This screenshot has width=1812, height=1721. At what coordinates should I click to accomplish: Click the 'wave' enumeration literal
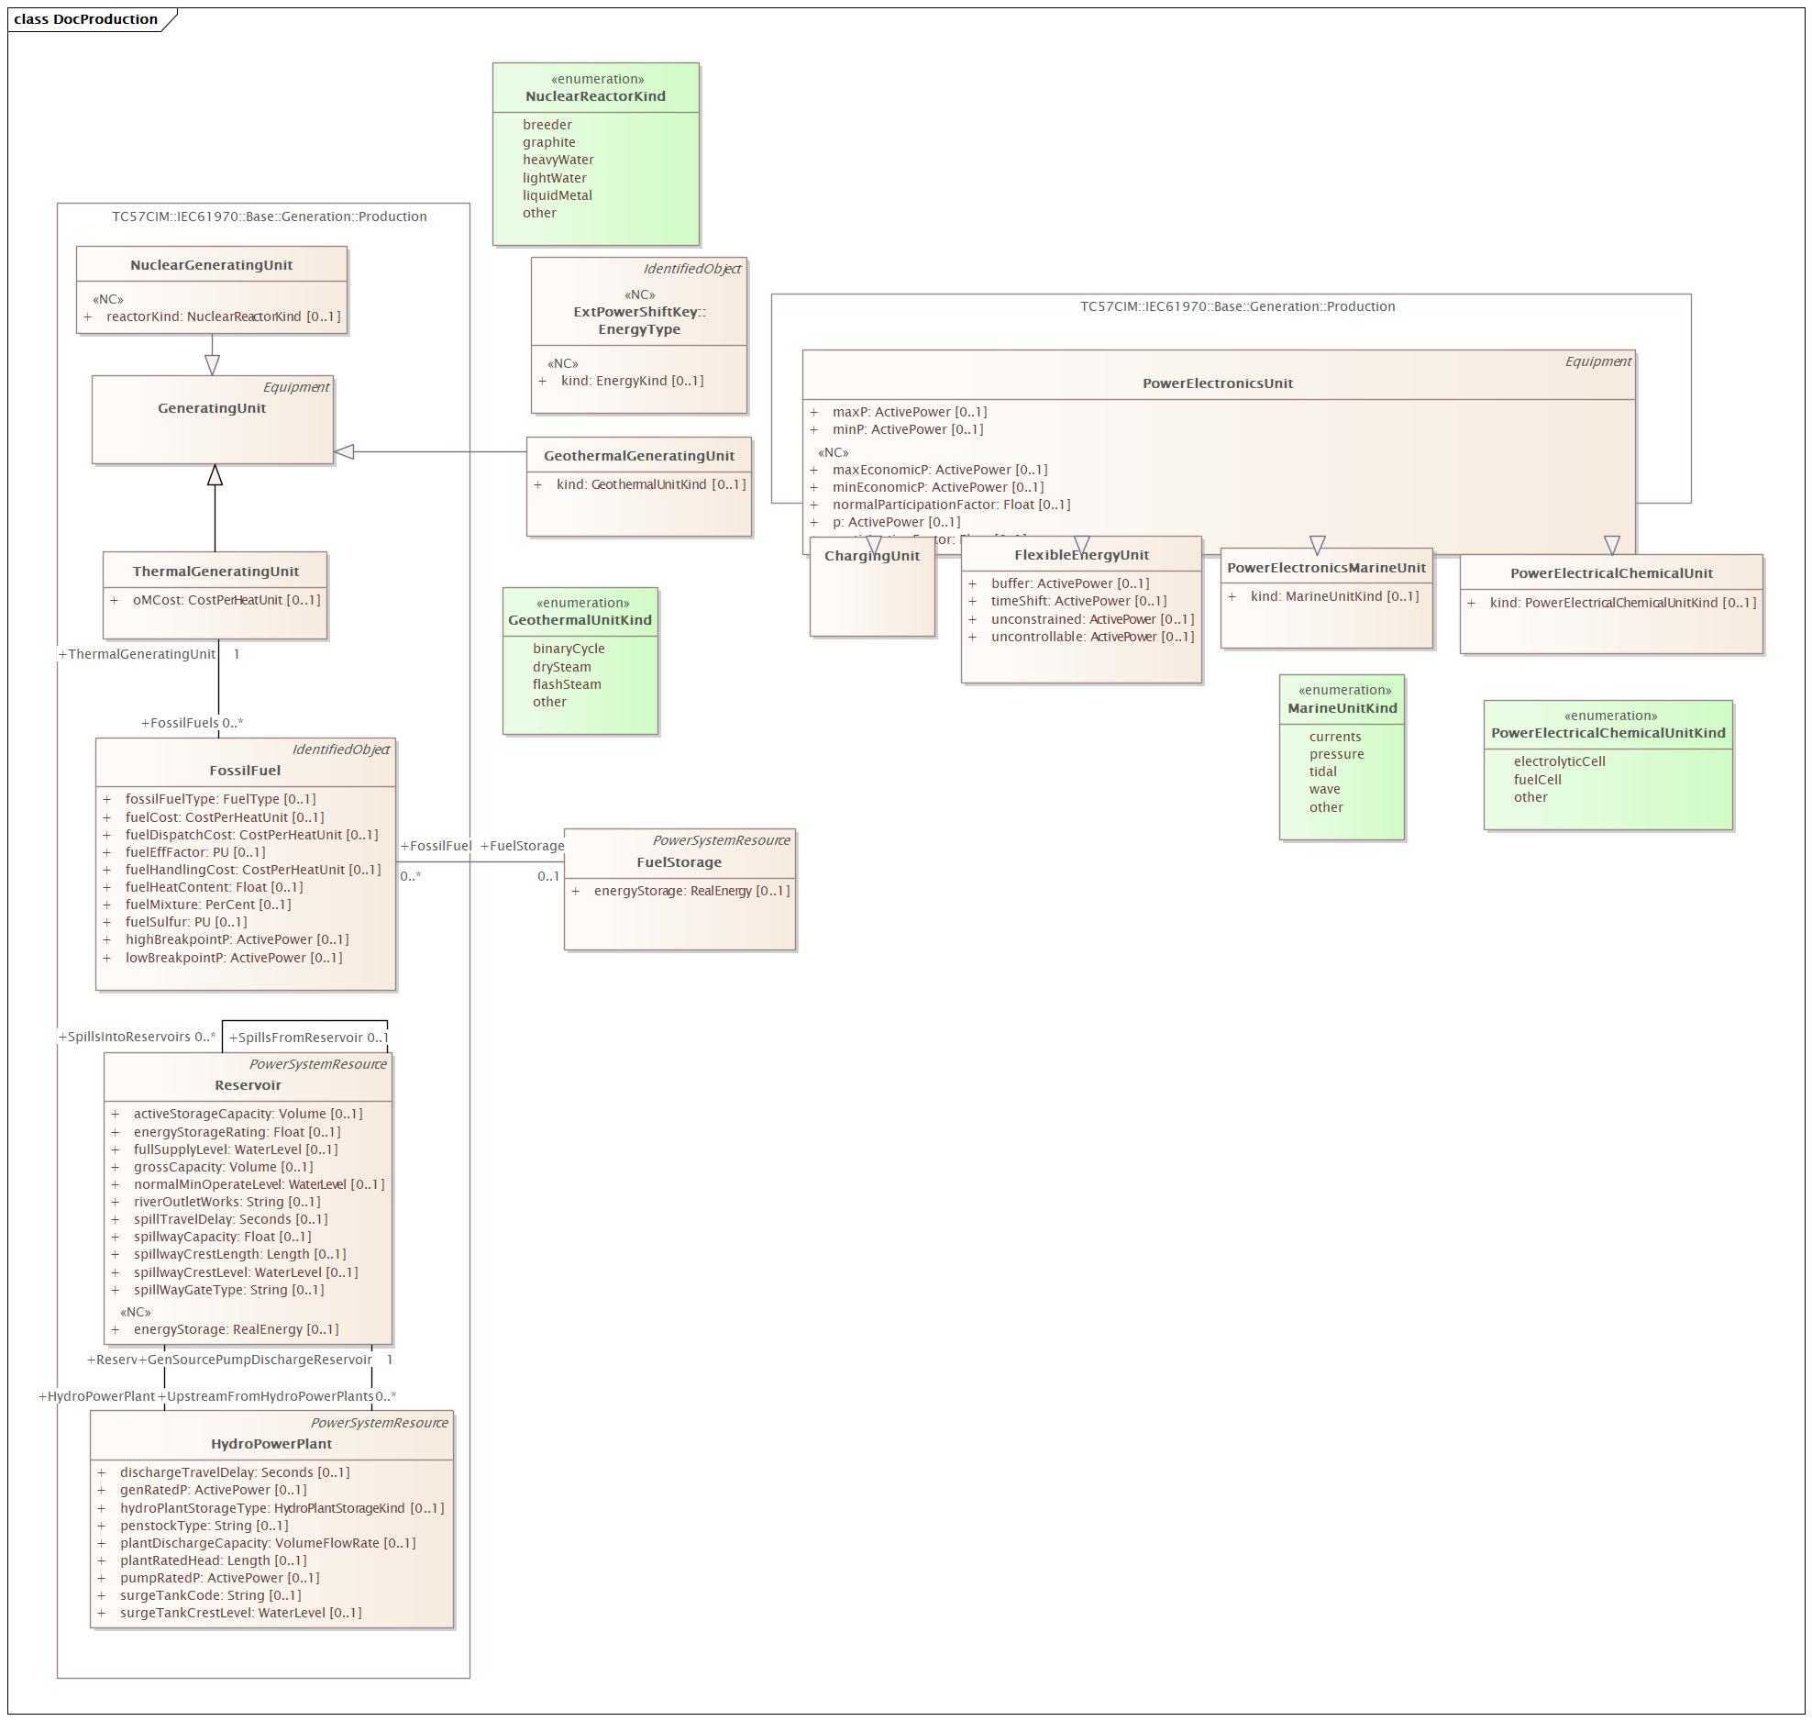tap(1325, 789)
